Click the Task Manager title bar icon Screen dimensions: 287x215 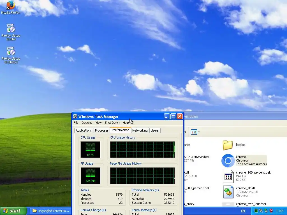(x=75, y=116)
